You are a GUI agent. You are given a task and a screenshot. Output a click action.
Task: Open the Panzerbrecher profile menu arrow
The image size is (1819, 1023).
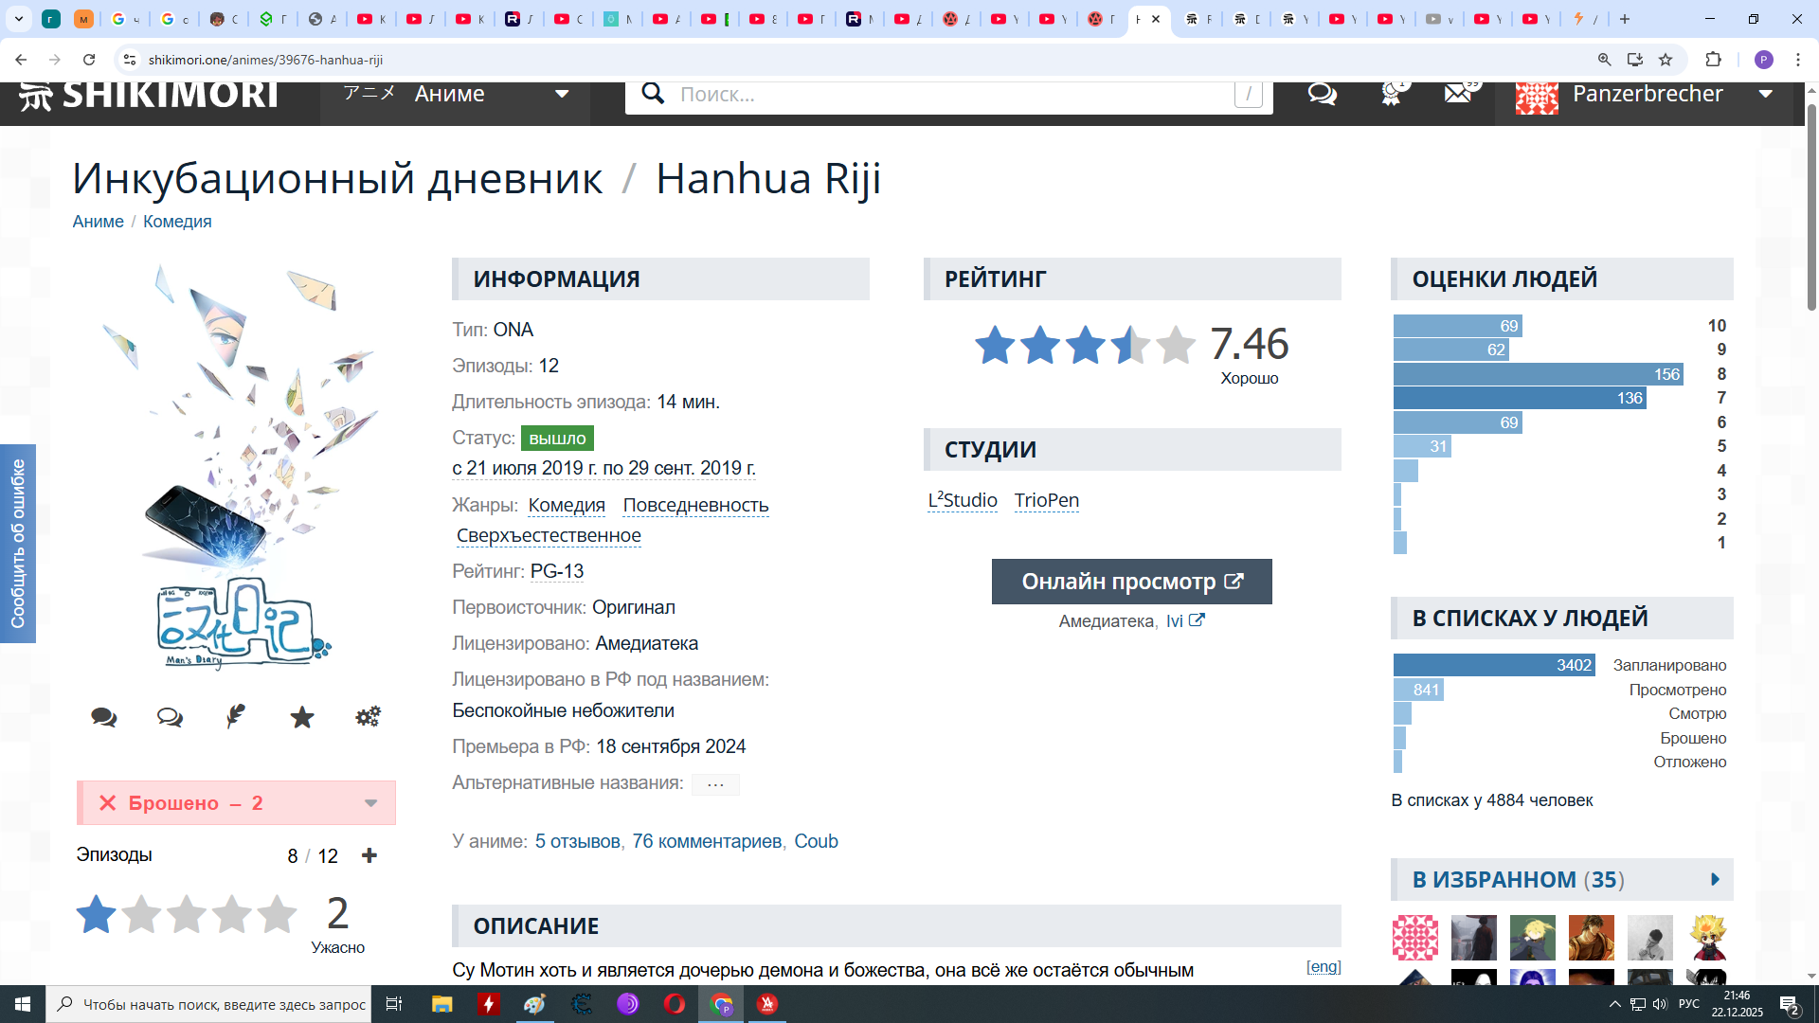point(1765,95)
